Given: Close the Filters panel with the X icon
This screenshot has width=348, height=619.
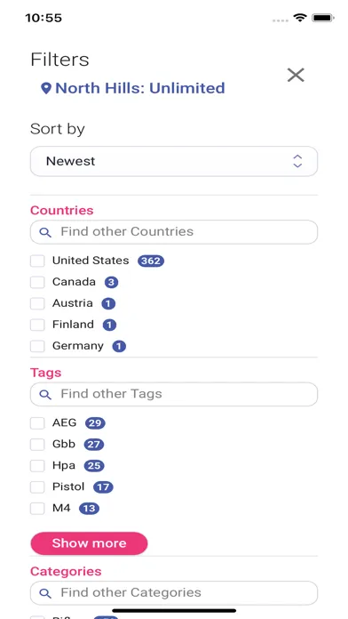Looking at the screenshot, I should coord(296,75).
